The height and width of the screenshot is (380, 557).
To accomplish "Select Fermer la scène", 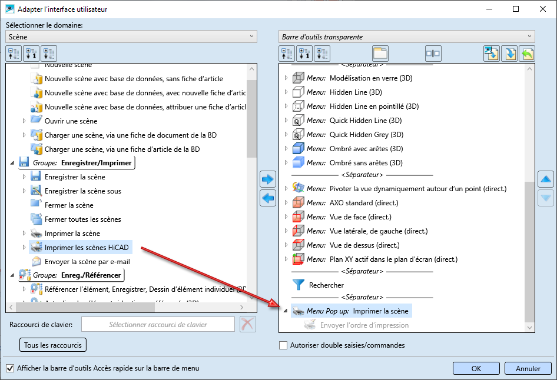I will [x=69, y=205].
